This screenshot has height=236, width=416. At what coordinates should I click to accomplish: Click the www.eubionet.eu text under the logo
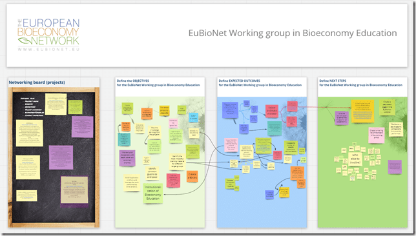[48, 49]
